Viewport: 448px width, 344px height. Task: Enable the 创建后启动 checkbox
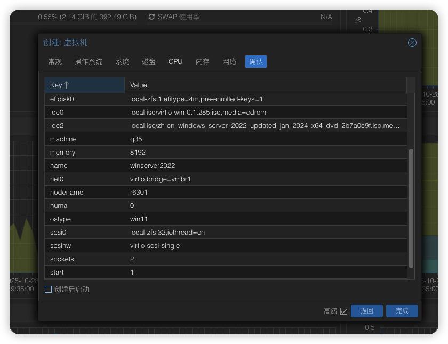click(x=49, y=290)
